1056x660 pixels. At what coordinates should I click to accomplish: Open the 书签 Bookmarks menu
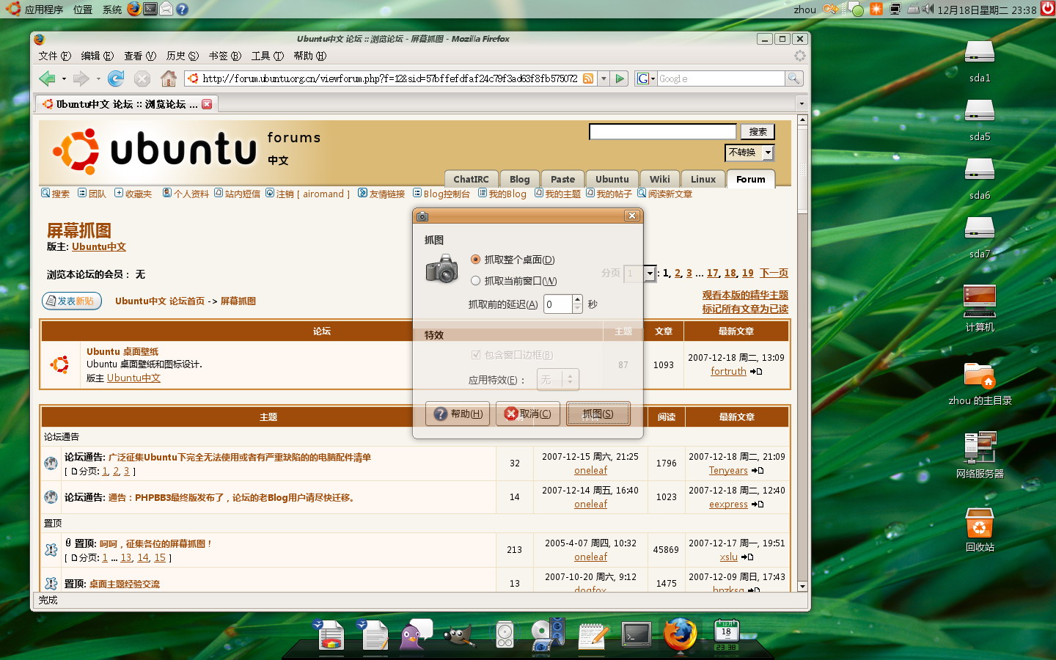pos(225,56)
